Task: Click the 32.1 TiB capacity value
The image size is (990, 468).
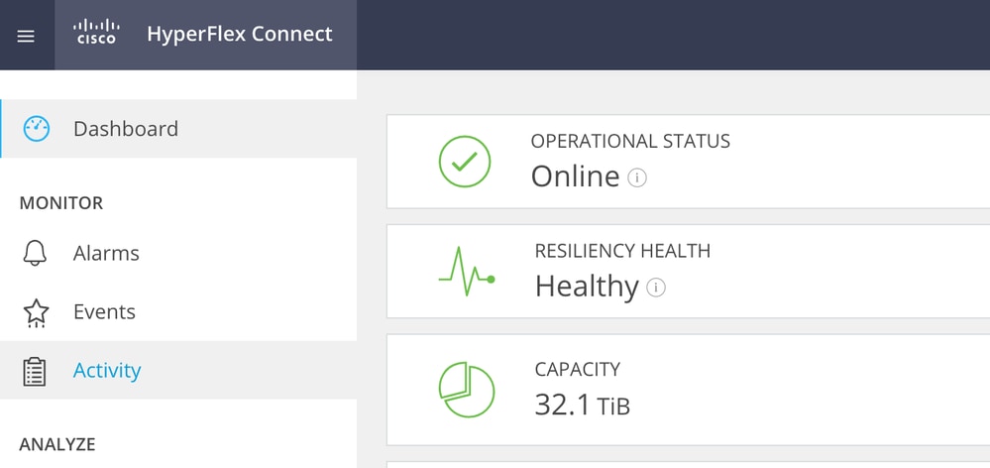Action: pyautogui.click(x=582, y=405)
